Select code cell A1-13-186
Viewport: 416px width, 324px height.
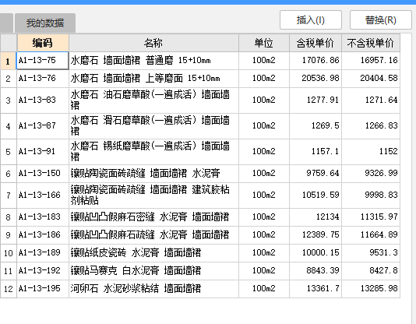(43, 235)
